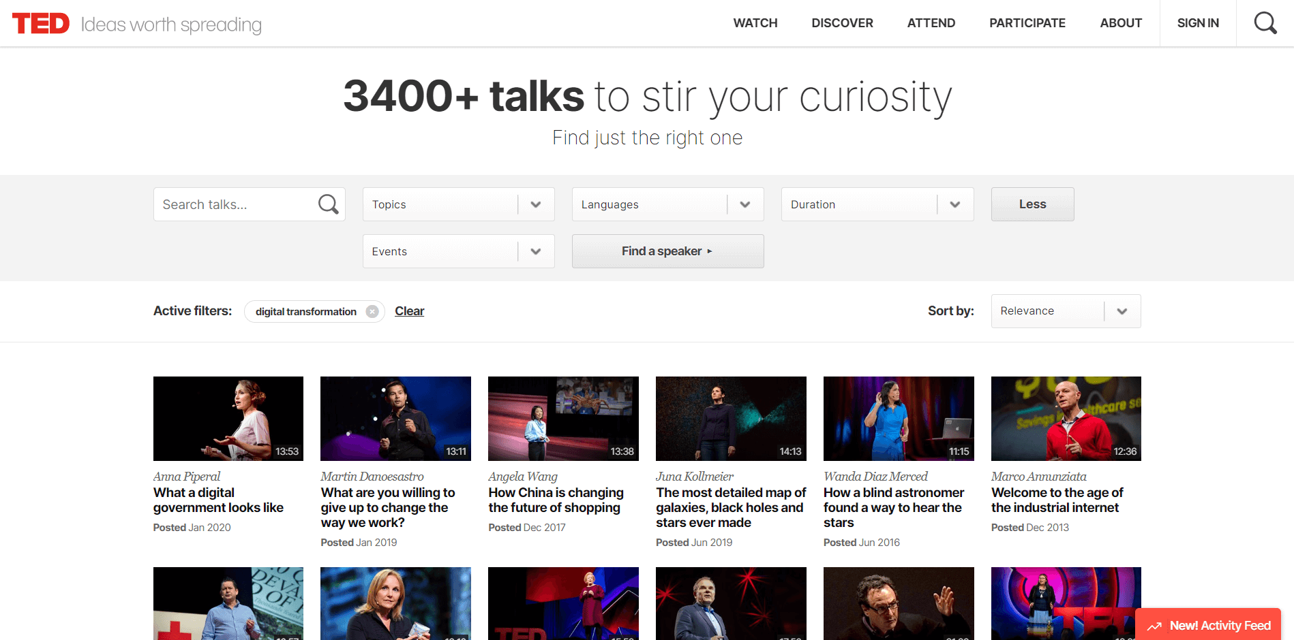
Task: Remove the digital transformation filter via its X icon
Action: click(372, 311)
